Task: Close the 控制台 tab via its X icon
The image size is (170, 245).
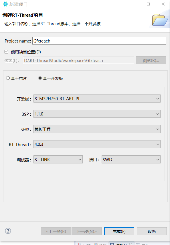Action: [x=131, y=244]
